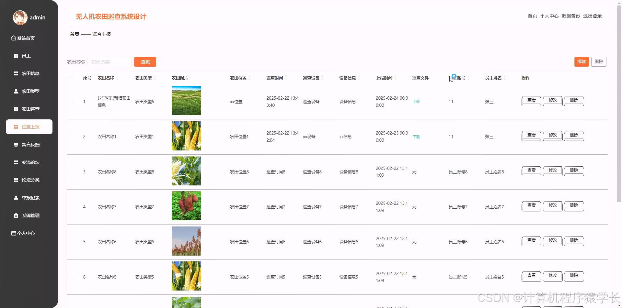
Task: Open the green field thumbnail in row 1
Action: point(186,101)
